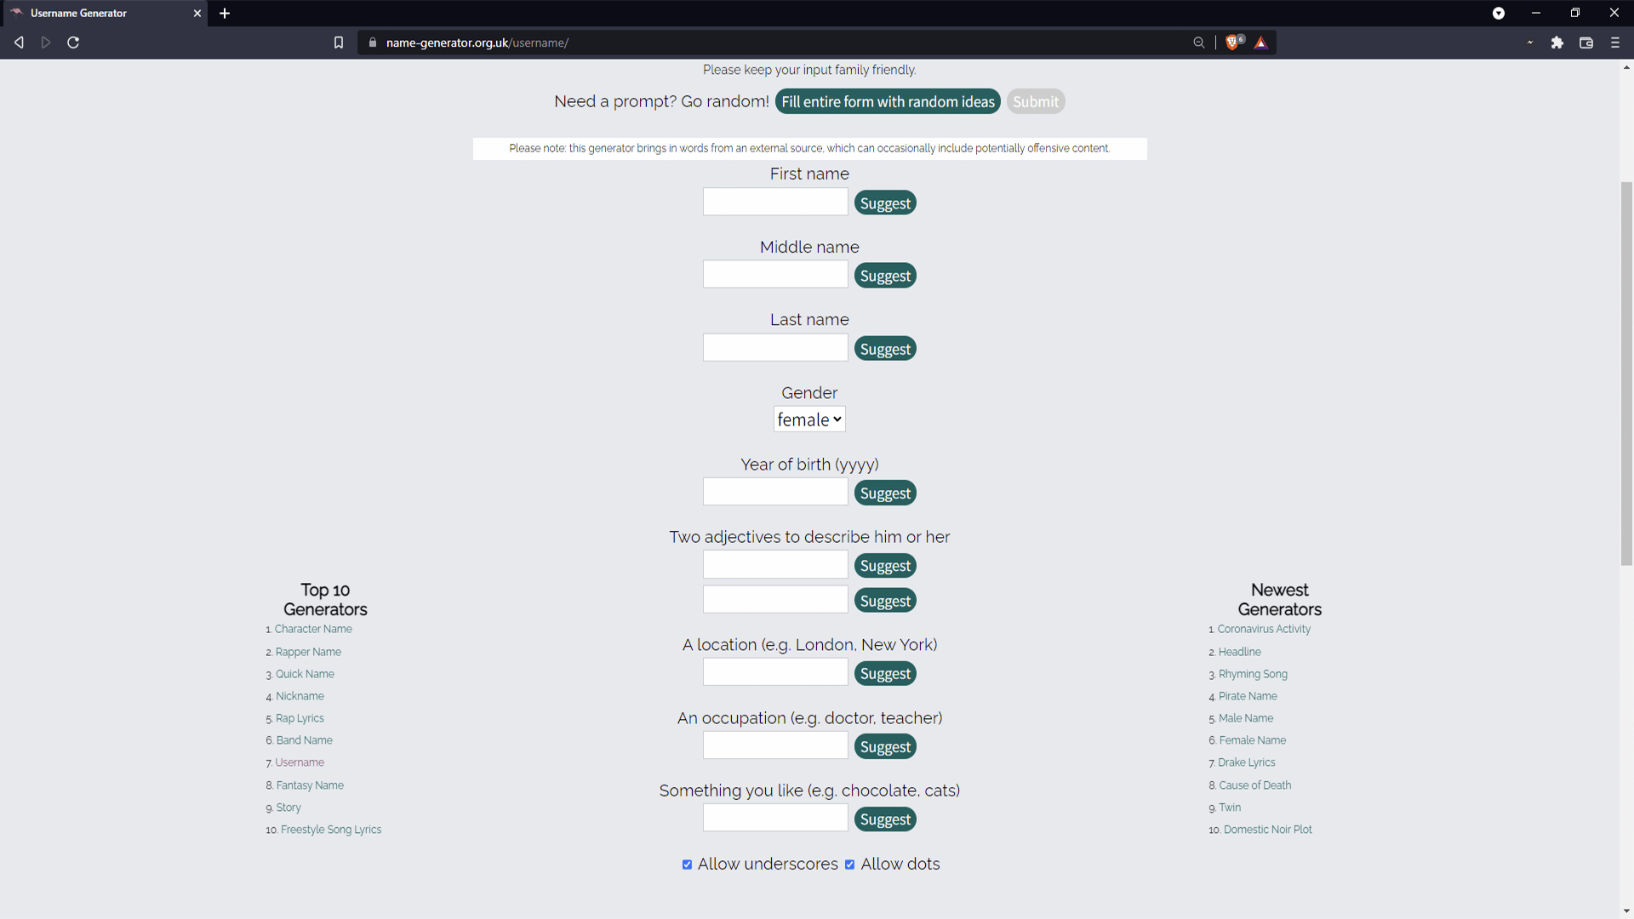Focus the first adjective input field
The width and height of the screenshot is (1634, 919).
pos(775,564)
